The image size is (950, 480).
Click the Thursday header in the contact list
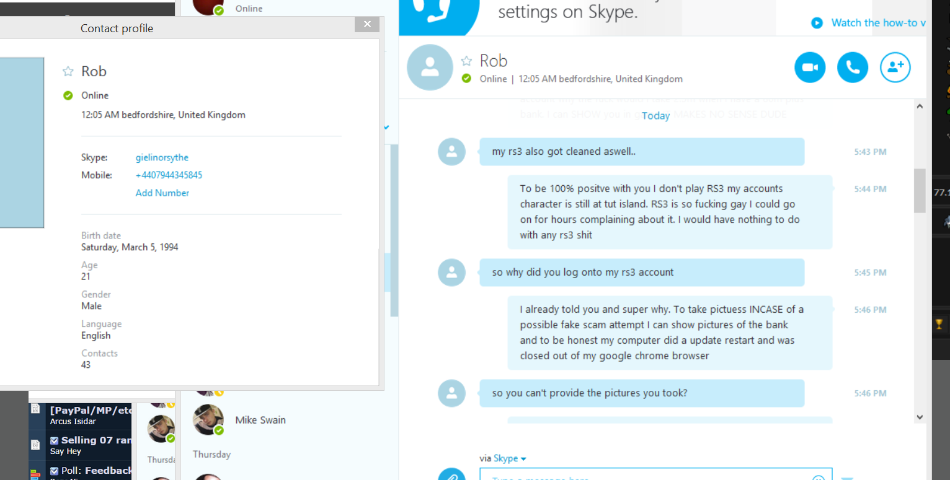pyautogui.click(x=211, y=454)
